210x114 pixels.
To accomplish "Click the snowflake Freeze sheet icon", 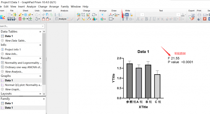I will (25, 15).
